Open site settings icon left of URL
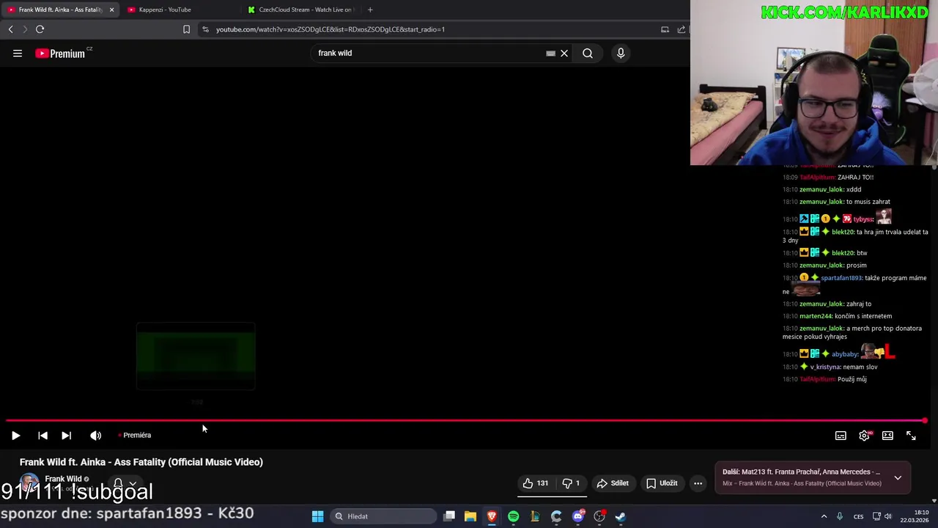 click(x=205, y=29)
